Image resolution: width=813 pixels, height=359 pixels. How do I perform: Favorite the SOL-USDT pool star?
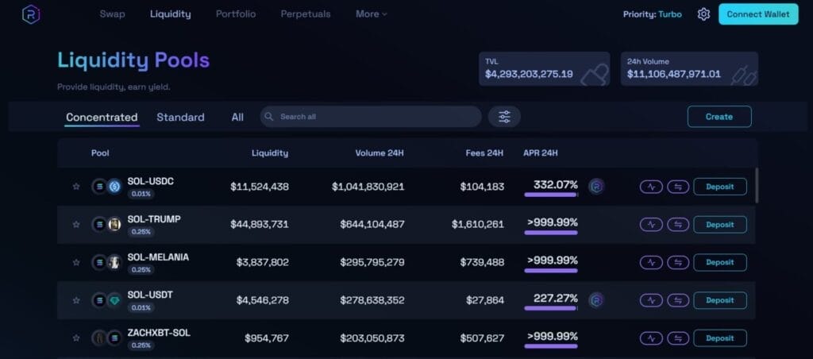pyautogui.click(x=76, y=300)
